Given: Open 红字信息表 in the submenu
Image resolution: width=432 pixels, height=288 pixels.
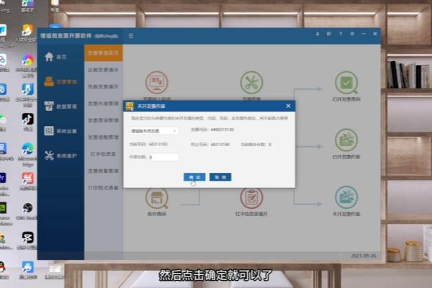Looking at the screenshot, I should [103, 154].
